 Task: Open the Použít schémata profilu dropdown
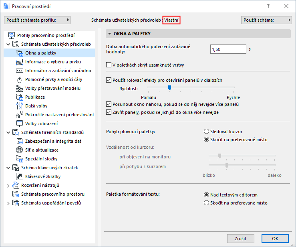[x=37, y=20]
